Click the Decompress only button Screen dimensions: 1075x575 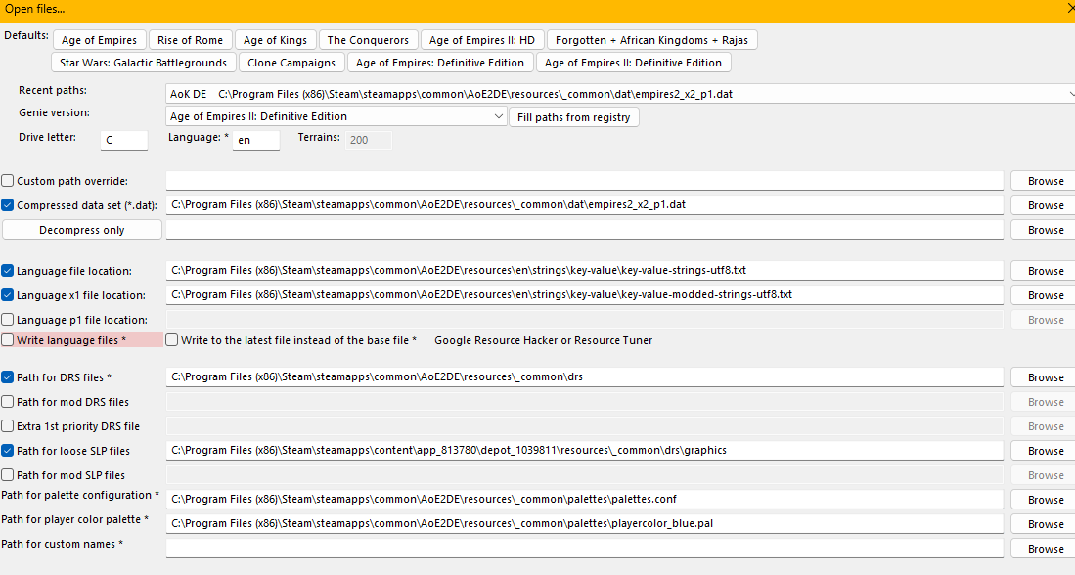82,230
